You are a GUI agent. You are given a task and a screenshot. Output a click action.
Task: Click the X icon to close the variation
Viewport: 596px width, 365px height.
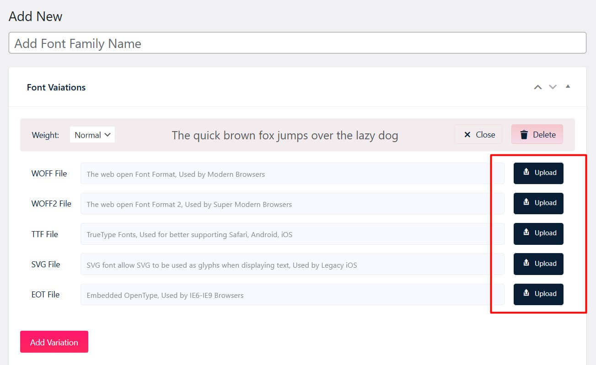(x=467, y=134)
